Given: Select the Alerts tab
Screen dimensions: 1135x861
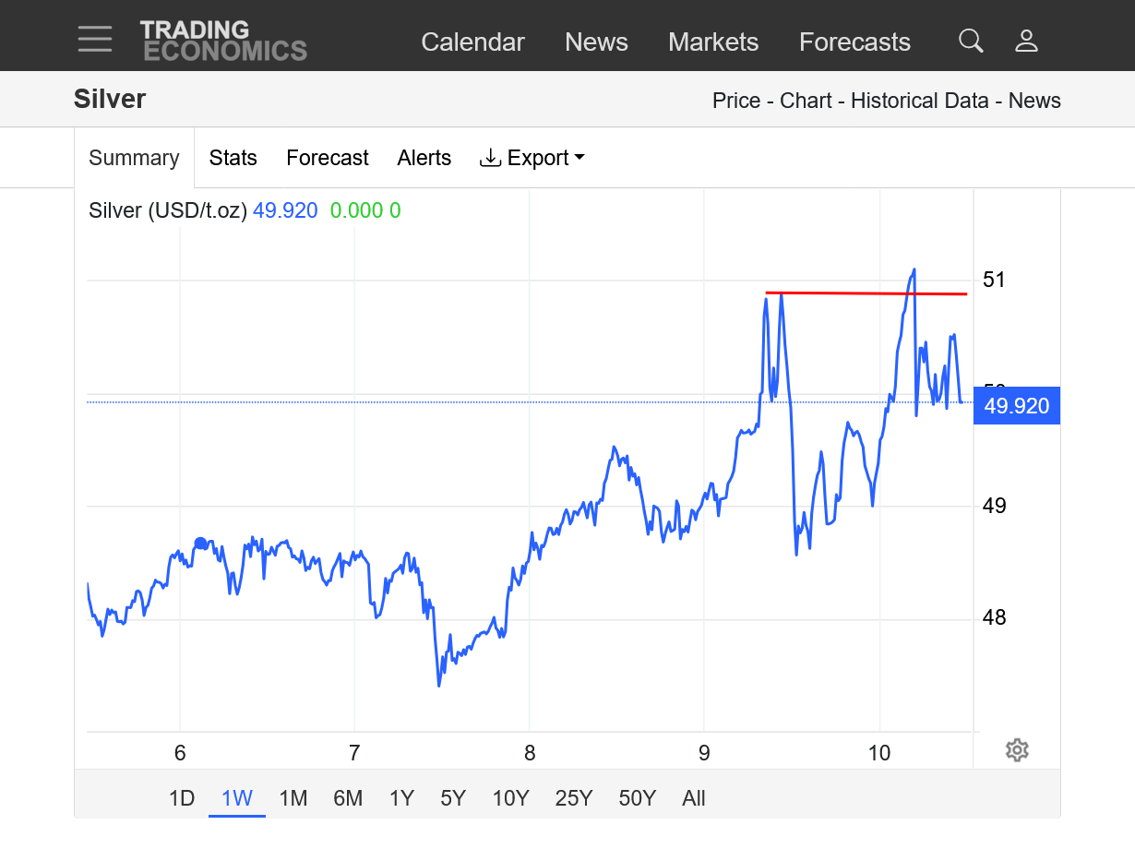Looking at the screenshot, I should (424, 158).
